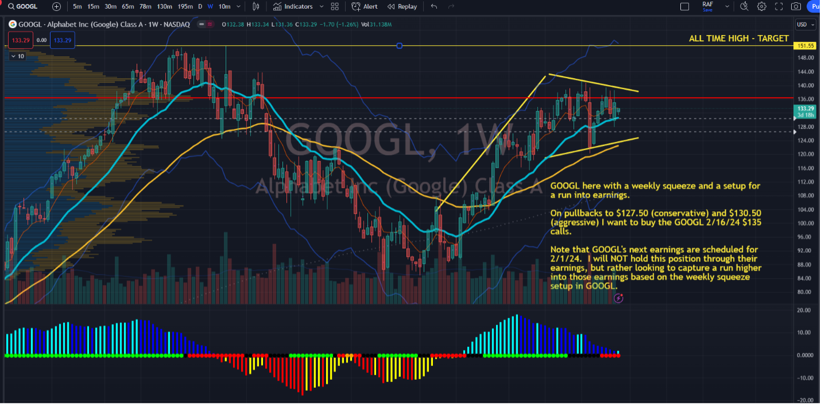821x405 pixels.
Task: Select the Daily D timeframe
Action: 200,6
